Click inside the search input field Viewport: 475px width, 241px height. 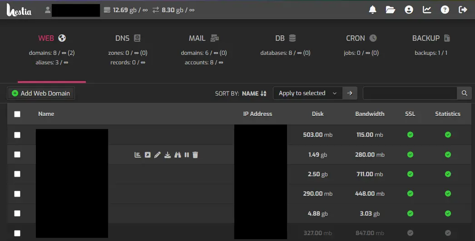click(x=410, y=93)
